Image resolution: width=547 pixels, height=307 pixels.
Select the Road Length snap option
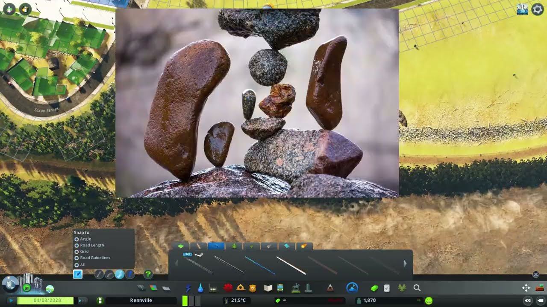(89, 245)
